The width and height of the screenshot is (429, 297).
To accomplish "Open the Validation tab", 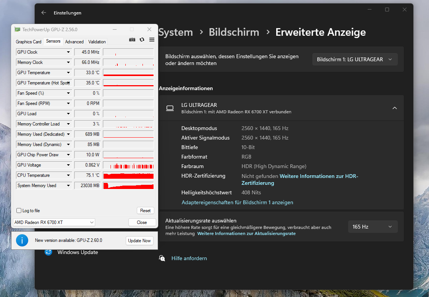I will click(x=97, y=41).
